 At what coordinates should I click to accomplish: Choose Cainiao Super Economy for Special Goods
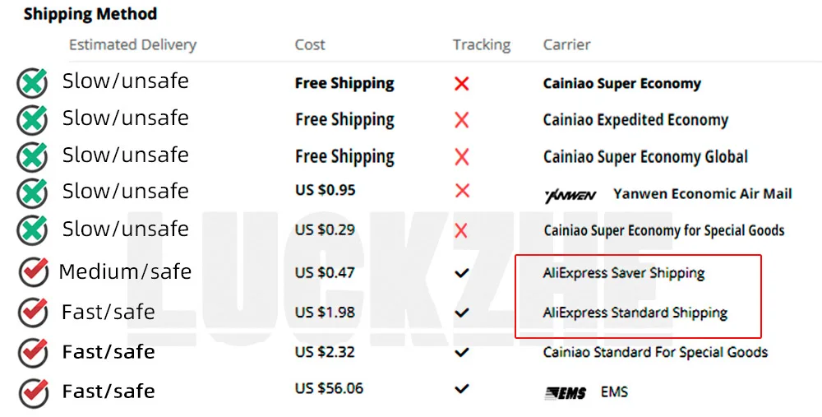click(x=663, y=230)
